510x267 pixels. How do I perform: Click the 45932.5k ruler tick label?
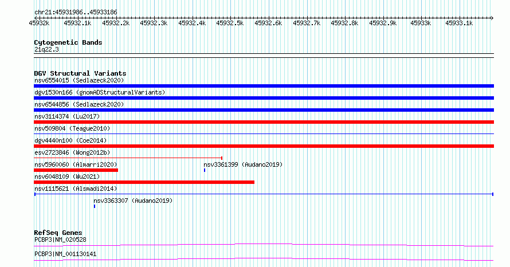pos(230,23)
